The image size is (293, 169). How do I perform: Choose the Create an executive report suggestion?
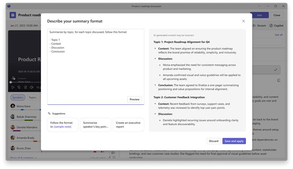tap(129, 125)
